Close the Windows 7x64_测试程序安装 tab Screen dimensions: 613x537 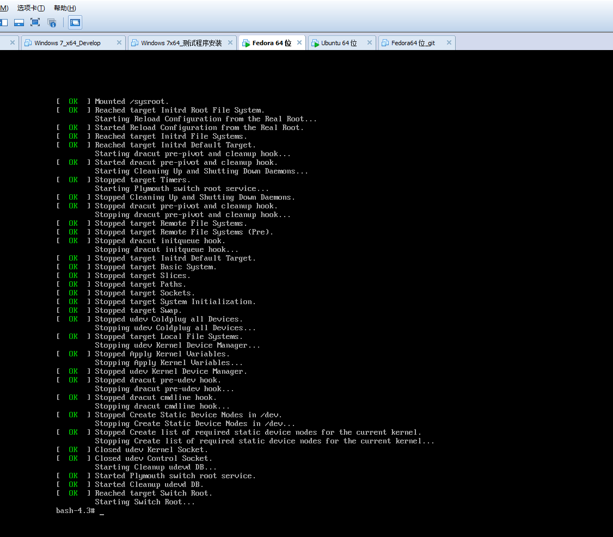point(230,43)
